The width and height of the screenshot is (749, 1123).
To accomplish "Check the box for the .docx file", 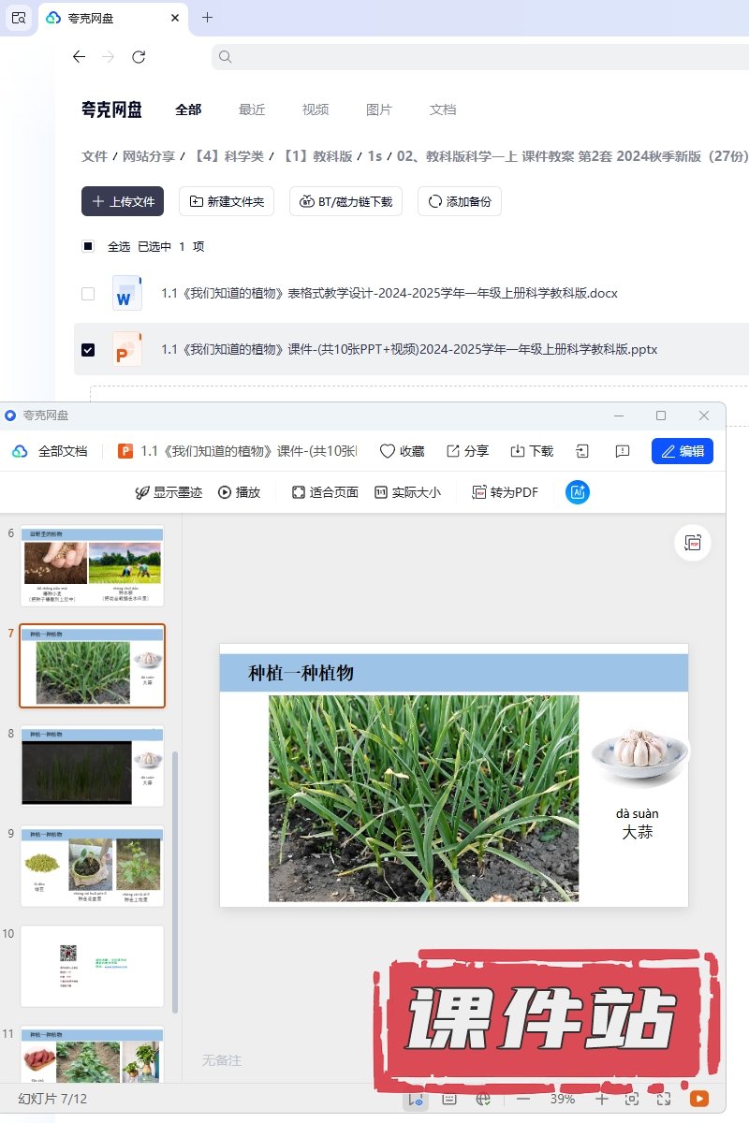I will coord(88,294).
